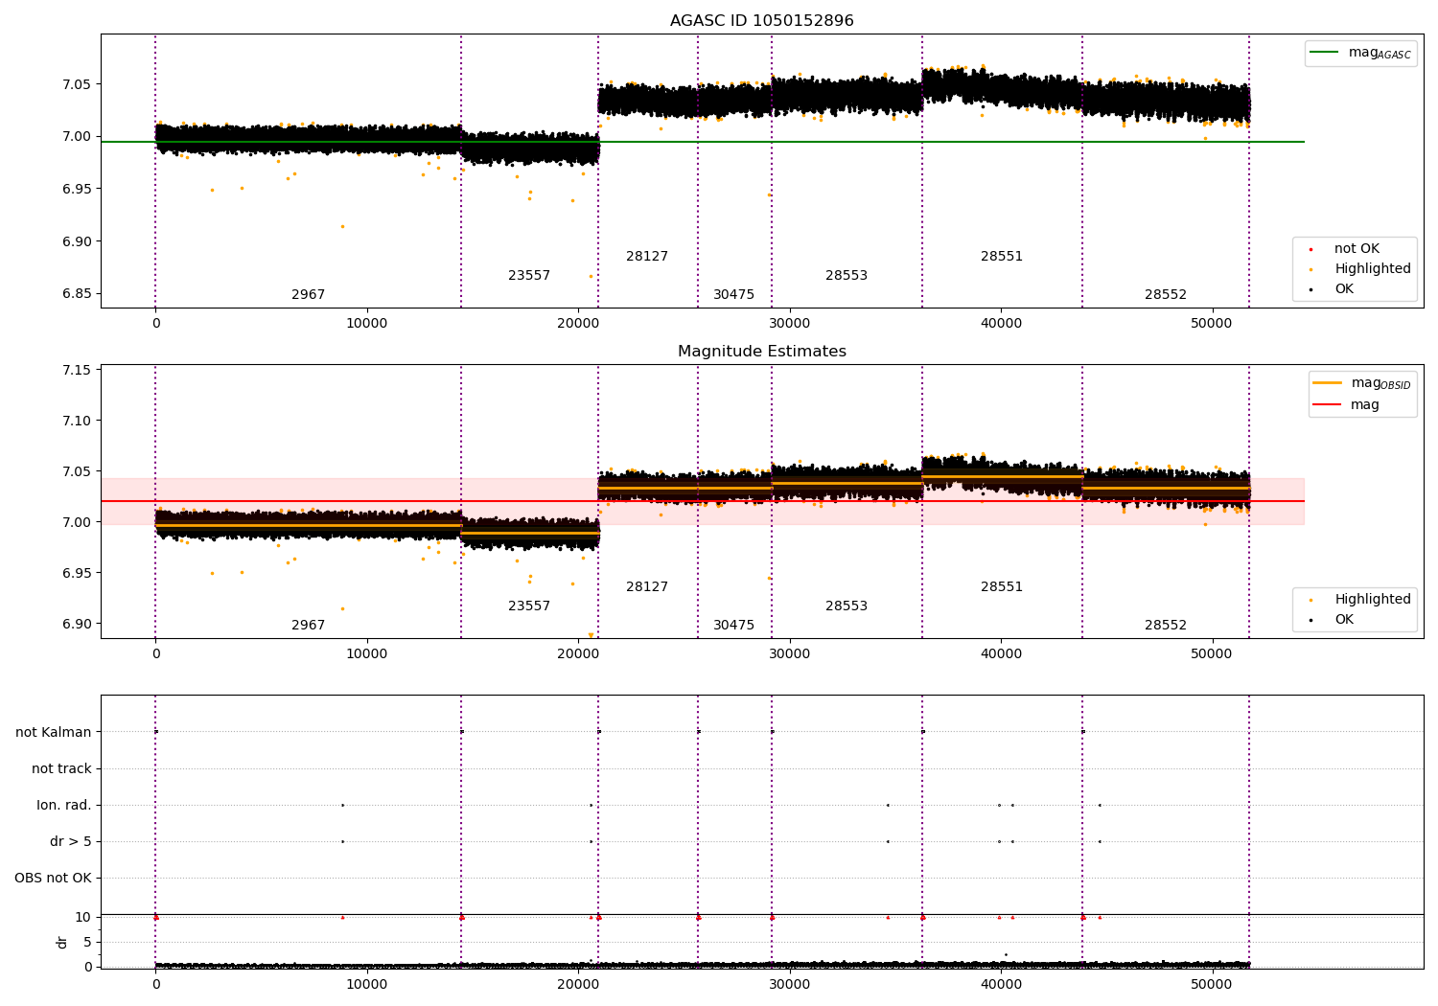The image size is (1438, 1006).
Task: Click the 10000 x-tick in middle plot
Action: [367, 654]
